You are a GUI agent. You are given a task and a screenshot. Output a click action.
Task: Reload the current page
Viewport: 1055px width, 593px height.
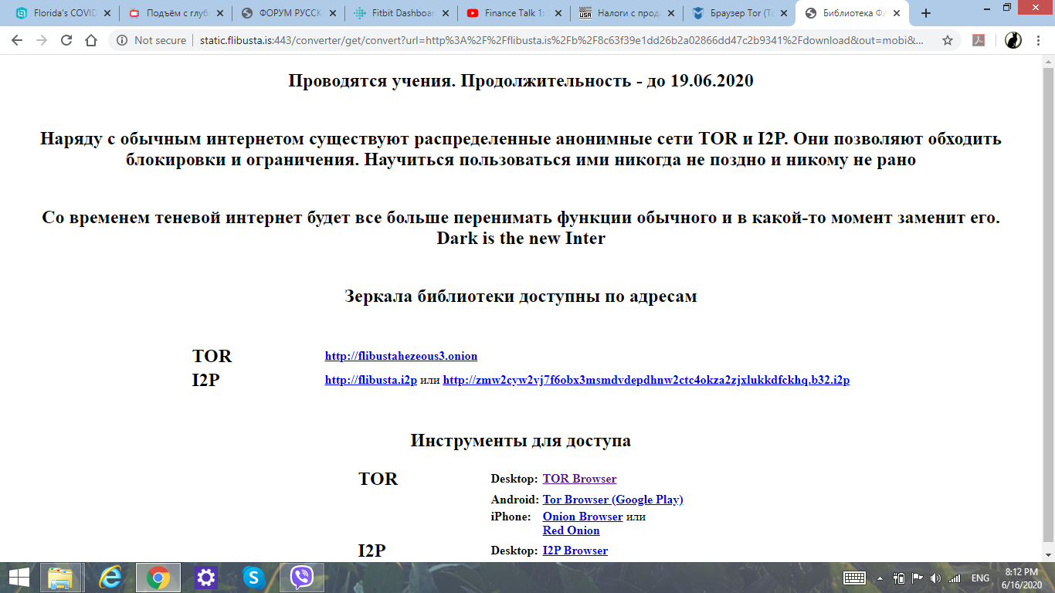pos(66,41)
